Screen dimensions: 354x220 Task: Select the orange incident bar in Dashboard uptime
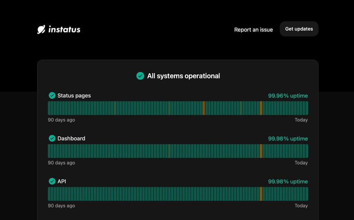click(x=261, y=151)
